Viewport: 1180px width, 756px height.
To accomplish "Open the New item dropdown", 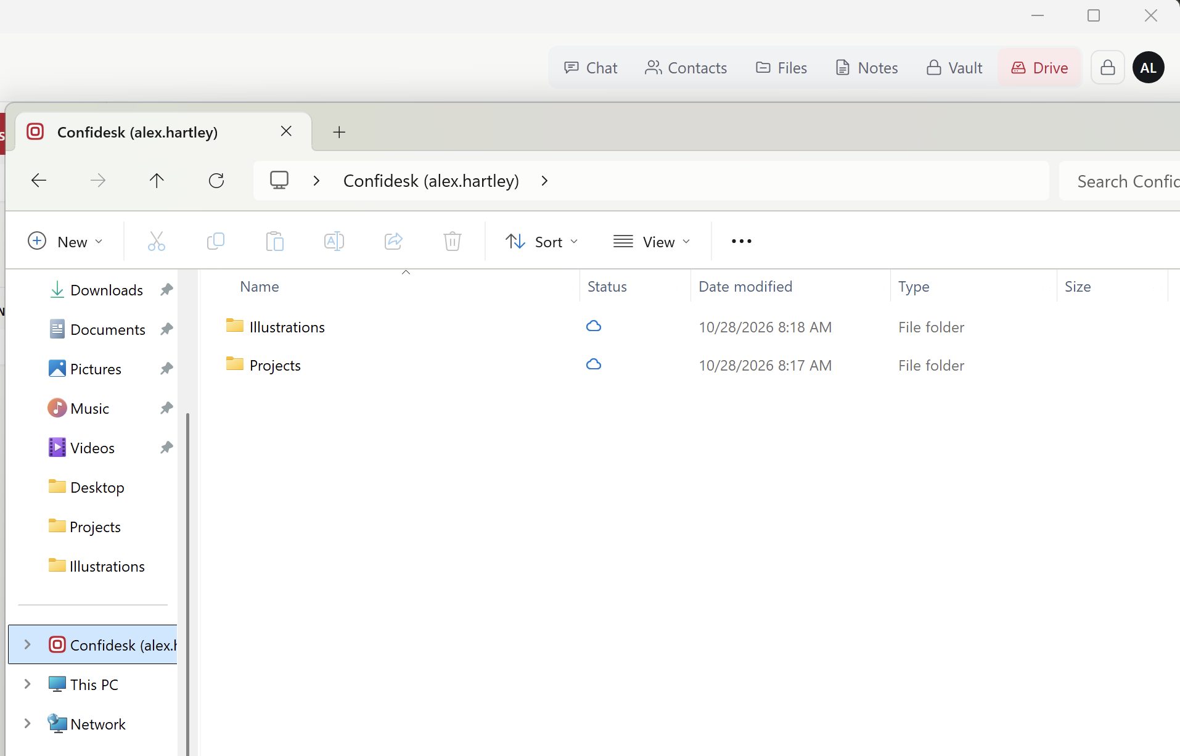I will click(65, 242).
